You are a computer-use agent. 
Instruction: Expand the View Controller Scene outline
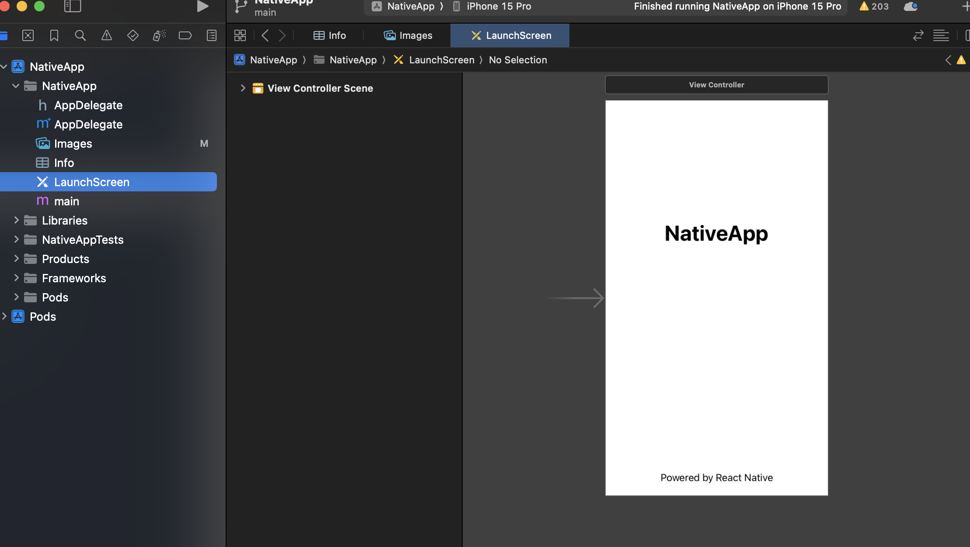click(243, 88)
